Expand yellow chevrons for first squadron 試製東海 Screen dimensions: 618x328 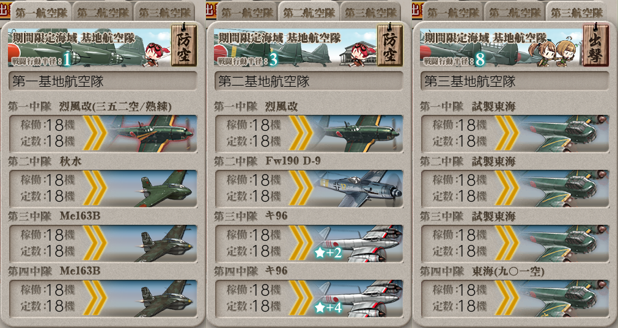point(507,134)
